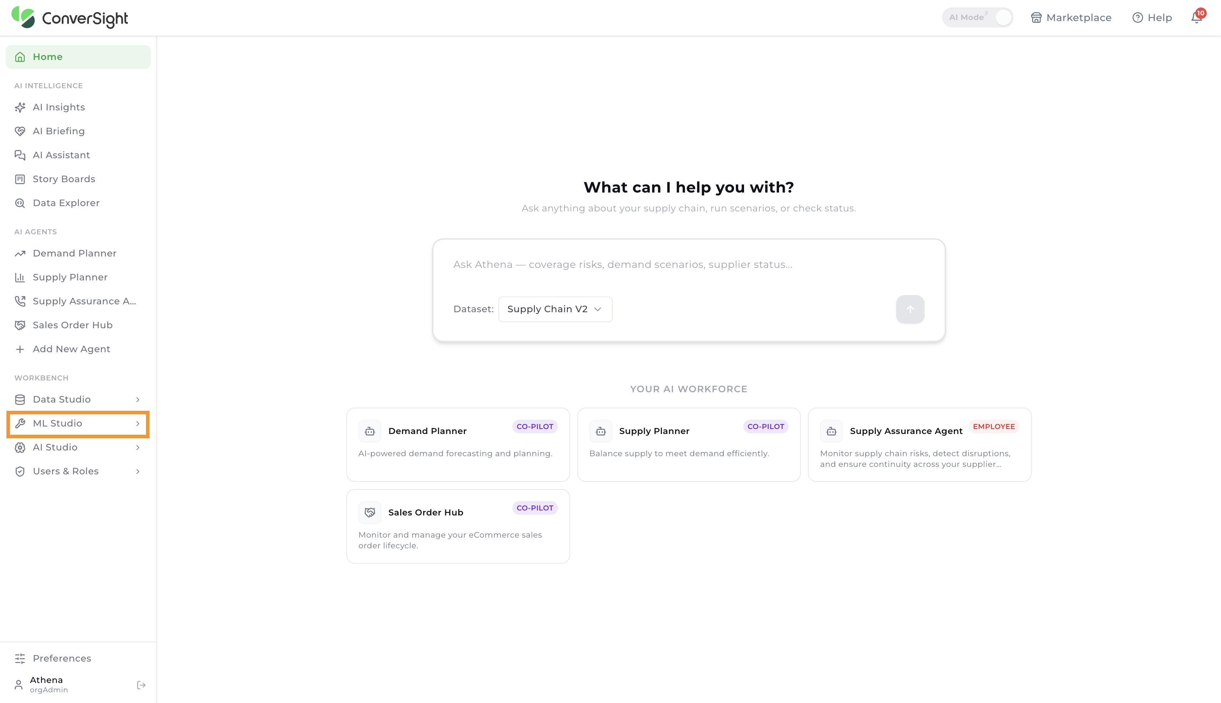Open Demand Planner in the sidebar
This screenshot has height=703, width=1221.
[x=78, y=254]
